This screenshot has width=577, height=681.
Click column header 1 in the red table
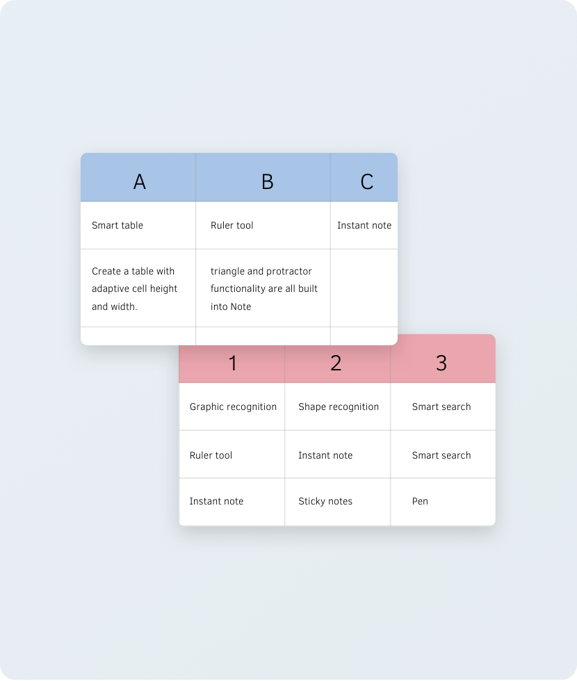pyautogui.click(x=232, y=363)
